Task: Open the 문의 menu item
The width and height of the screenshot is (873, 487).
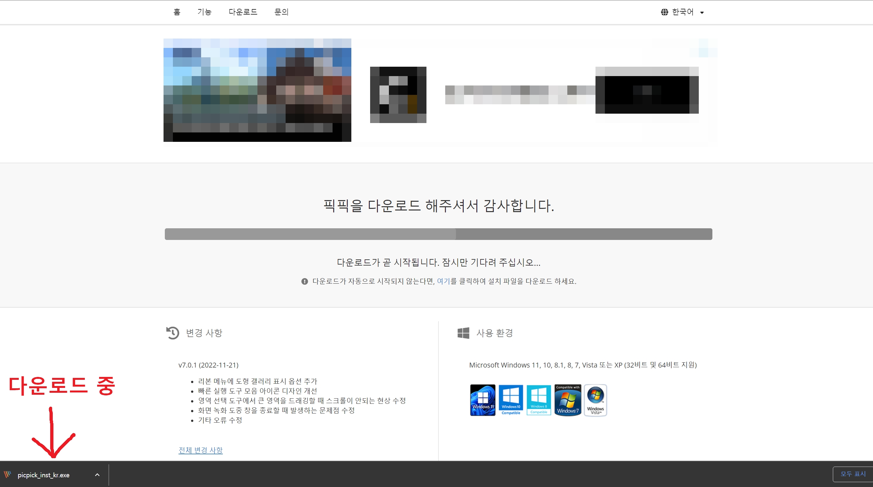Action: 281,12
